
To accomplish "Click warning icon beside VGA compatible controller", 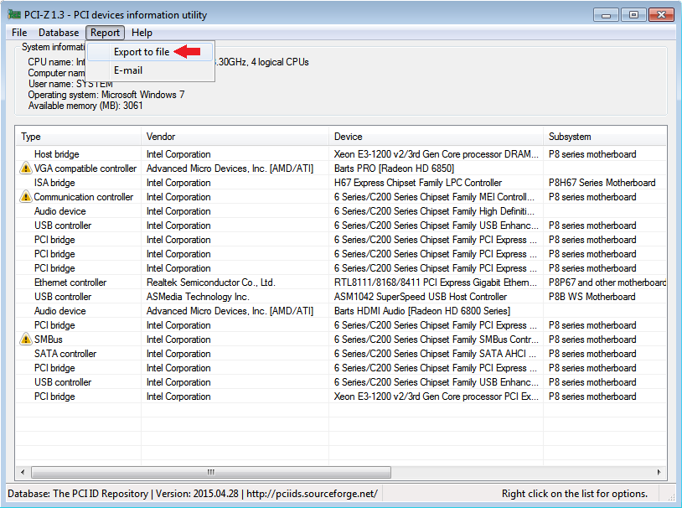I will coord(26,168).
